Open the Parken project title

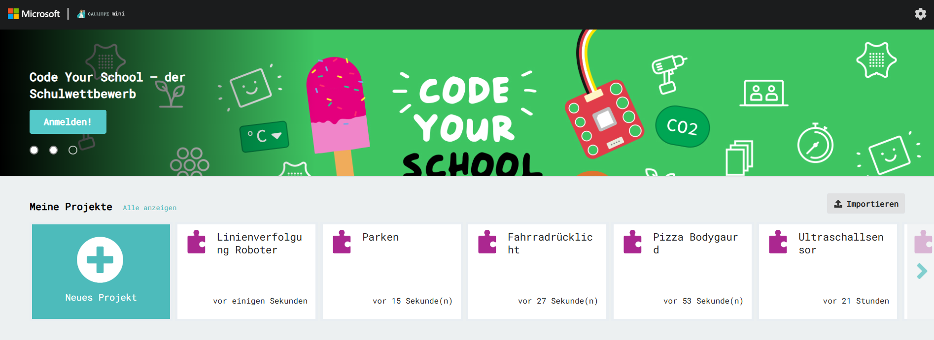(381, 237)
